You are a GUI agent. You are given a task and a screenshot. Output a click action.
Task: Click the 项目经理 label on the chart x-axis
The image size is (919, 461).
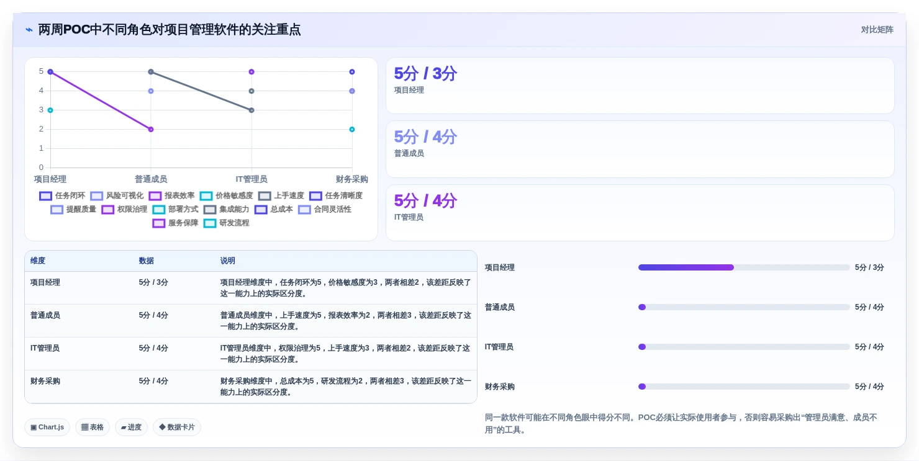coord(50,179)
